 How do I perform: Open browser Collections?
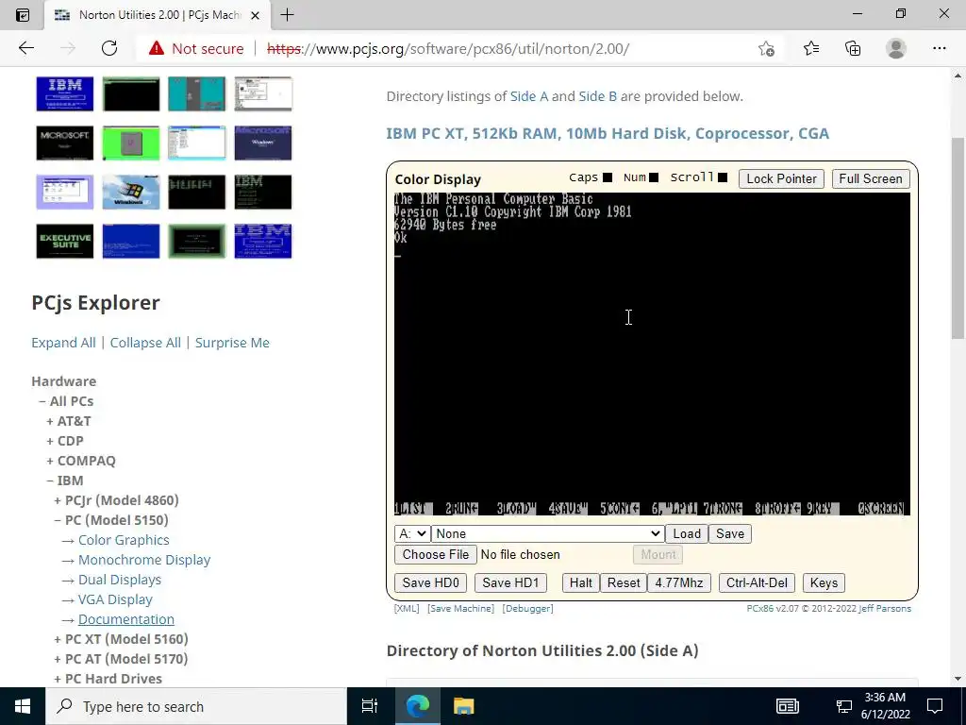pos(853,48)
